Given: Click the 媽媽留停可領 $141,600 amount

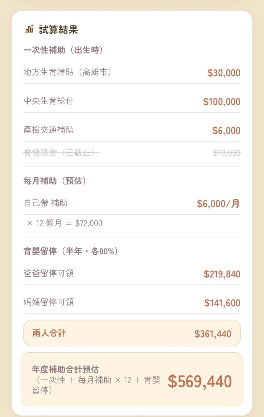Looking at the screenshot, I should (222, 303).
